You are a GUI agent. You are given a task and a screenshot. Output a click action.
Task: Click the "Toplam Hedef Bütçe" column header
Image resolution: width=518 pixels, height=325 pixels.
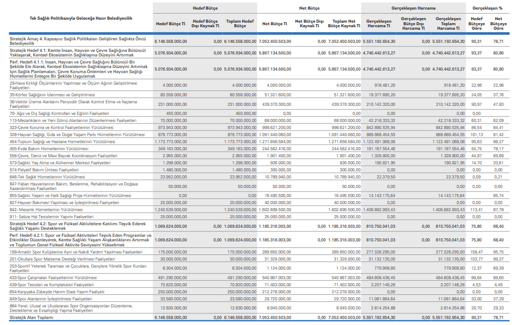(x=240, y=23)
